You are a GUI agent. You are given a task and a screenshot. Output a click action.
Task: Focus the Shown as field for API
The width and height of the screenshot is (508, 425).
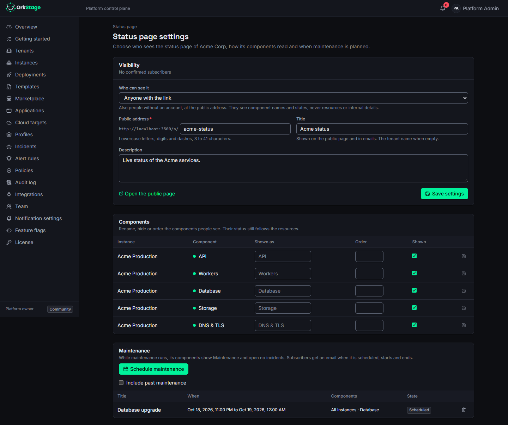coord(283,256)
